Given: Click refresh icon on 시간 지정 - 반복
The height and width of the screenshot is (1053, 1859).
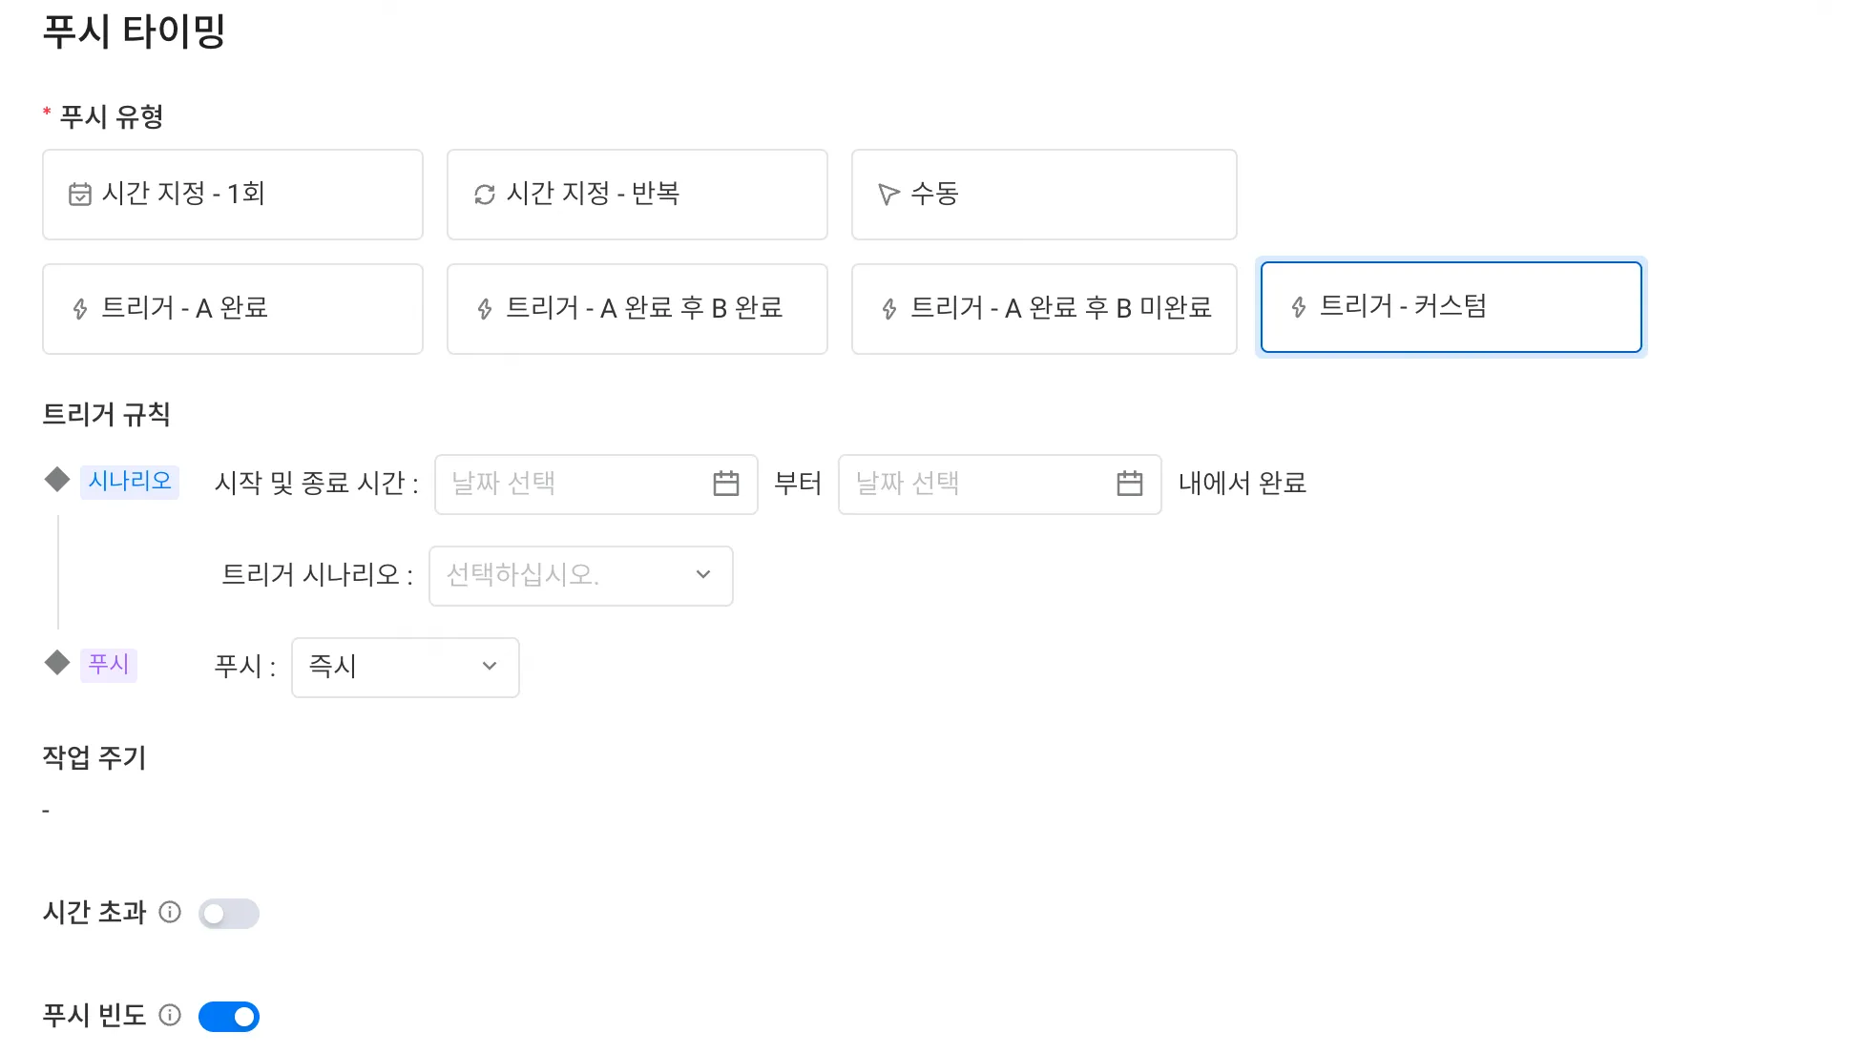Looking at the screenshot, I should coord(485,195).
